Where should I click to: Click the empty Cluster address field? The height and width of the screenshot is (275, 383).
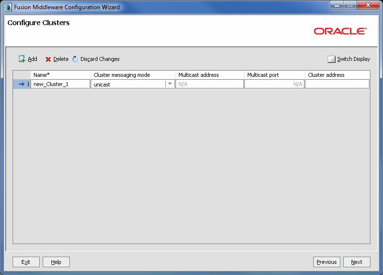[337, 84]
